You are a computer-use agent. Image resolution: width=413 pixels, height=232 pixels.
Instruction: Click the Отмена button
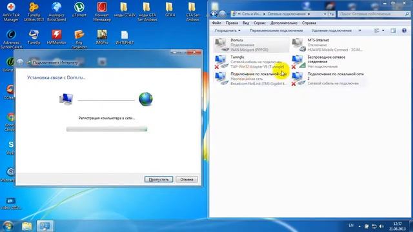(186, 179)
